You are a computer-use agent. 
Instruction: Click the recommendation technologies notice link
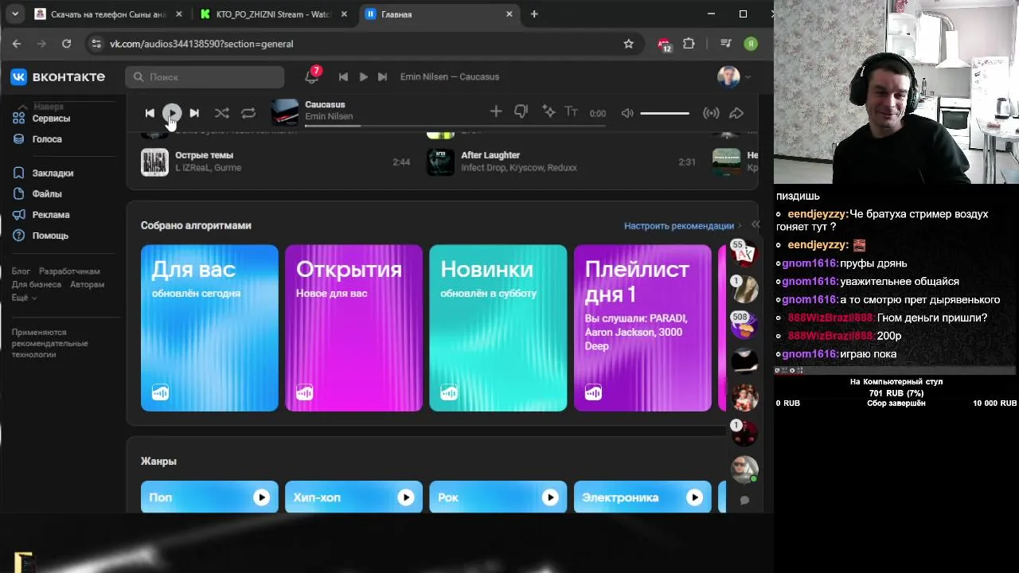[49, 343]
